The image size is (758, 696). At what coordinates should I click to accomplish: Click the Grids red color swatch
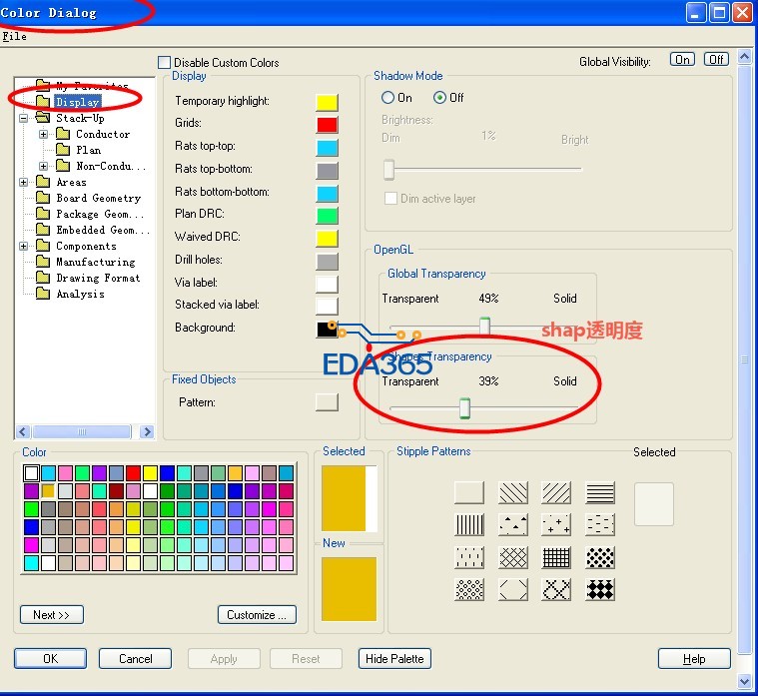pos(327,125)
